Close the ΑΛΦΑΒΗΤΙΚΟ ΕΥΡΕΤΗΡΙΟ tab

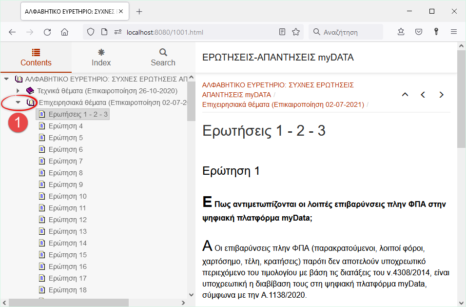pyautogui.click(x=121, y=11)
